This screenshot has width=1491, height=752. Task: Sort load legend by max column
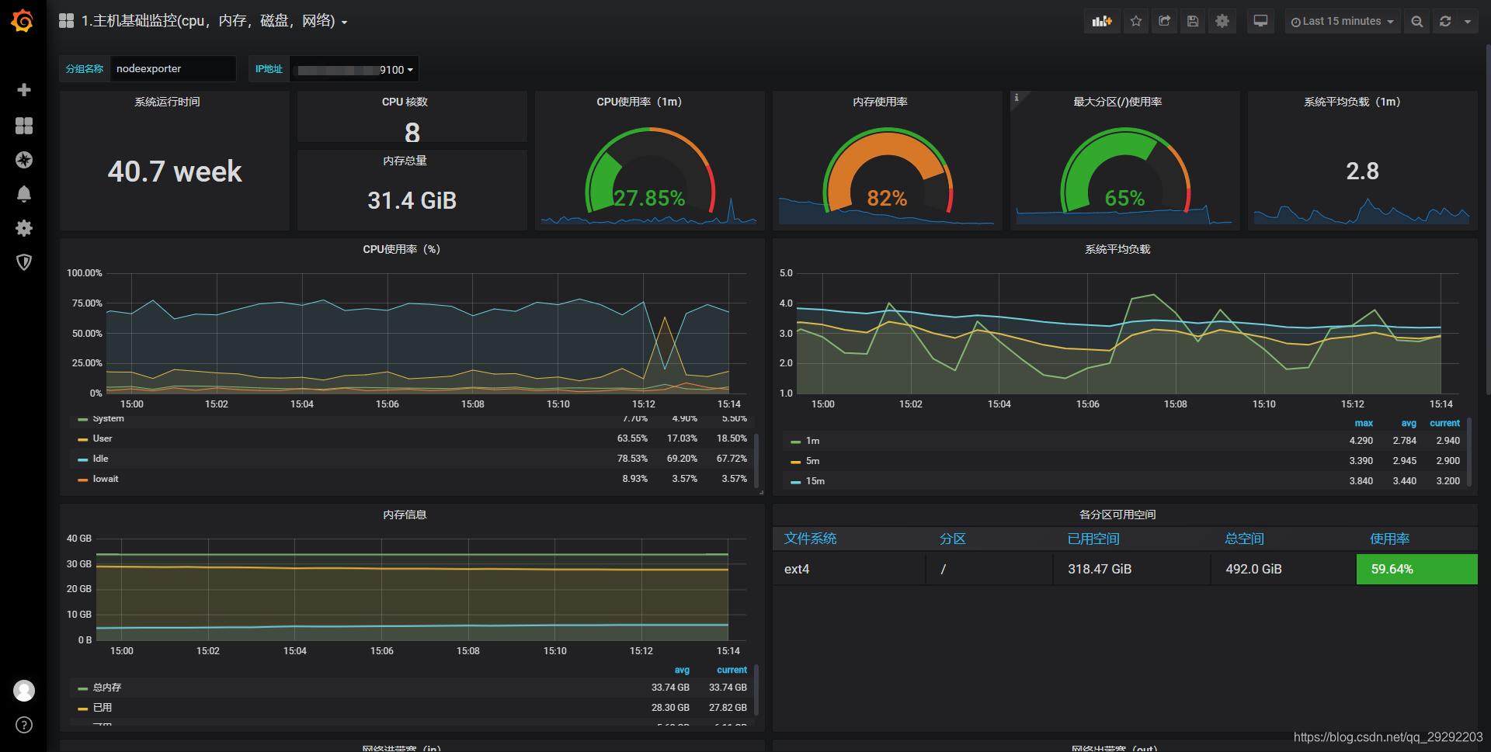coord(1364,423)
